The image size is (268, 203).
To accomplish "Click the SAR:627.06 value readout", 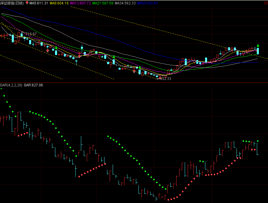I will coord(34,85).
